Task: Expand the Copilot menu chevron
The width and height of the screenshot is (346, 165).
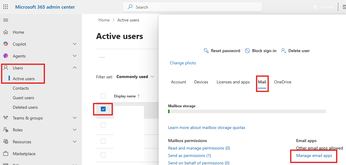Action: click(x=75, y=44)
